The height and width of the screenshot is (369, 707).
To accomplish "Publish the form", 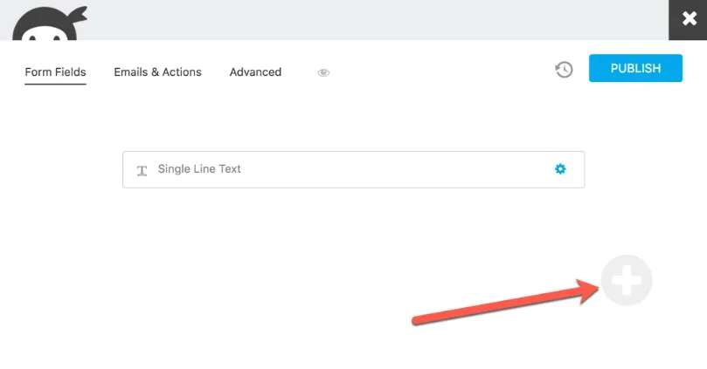I will [635, 68].
